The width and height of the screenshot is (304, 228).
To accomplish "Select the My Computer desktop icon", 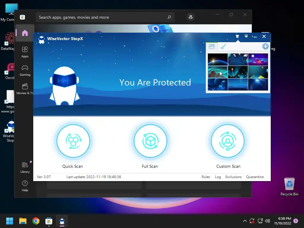I will pos(7,12).
